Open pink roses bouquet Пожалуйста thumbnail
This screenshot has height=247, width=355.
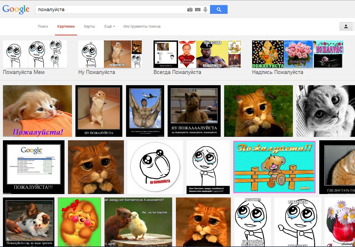(298, 54)
